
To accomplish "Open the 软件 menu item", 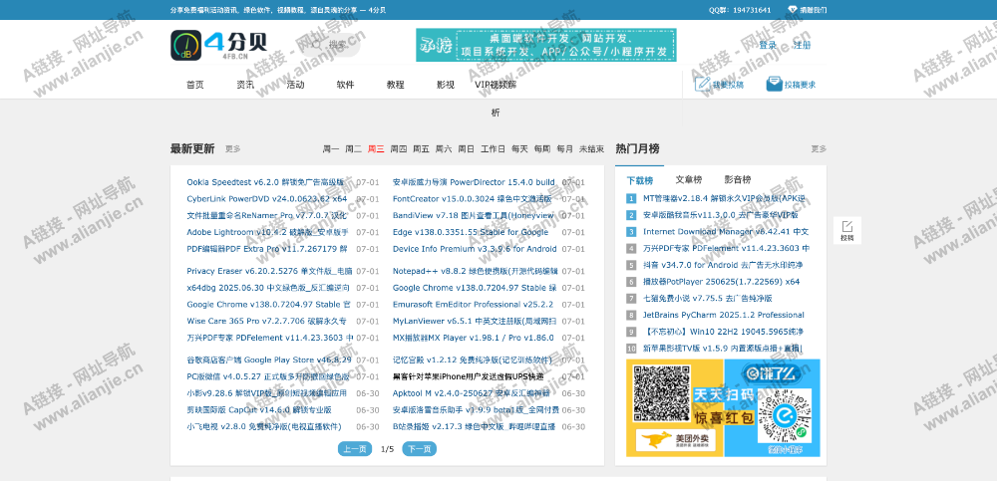I will (345, 85).
